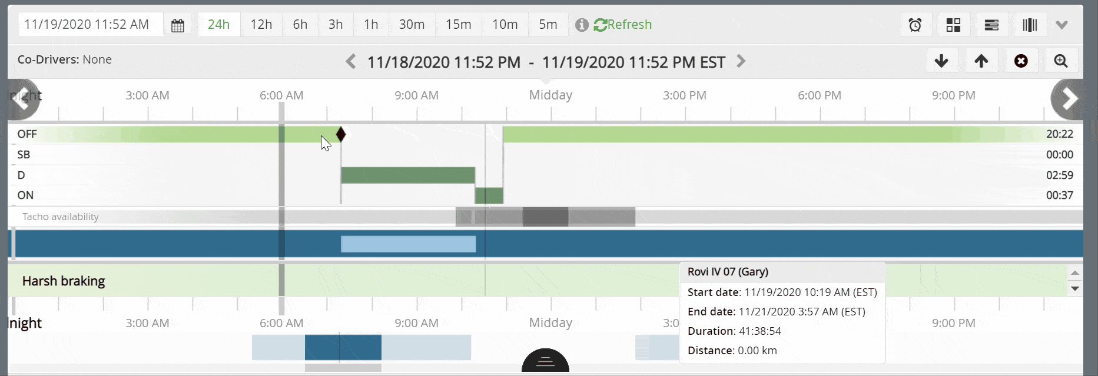Click the Refresh button
The image size is (1098, 376).
tap(623, 25)
